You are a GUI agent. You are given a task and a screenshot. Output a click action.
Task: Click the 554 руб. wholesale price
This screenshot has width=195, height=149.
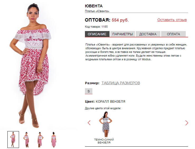coord(120,20)
